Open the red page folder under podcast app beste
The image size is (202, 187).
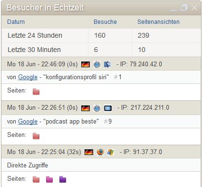tap(36, 136)
